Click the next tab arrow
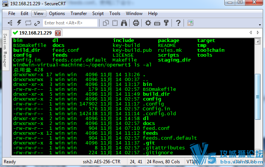This screenshot has height=167, width=265. pyautogui.click(x=258, y=32)
